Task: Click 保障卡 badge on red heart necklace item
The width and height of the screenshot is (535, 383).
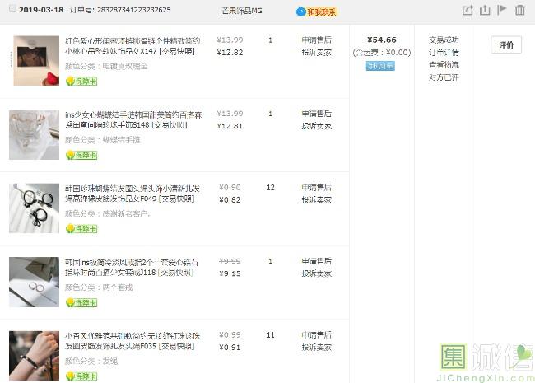Action: [81, 81]
